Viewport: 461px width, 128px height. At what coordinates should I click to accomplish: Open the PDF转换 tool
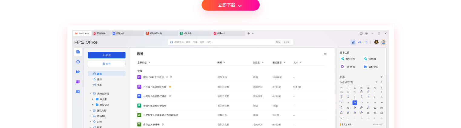click(x=348, y=67)
